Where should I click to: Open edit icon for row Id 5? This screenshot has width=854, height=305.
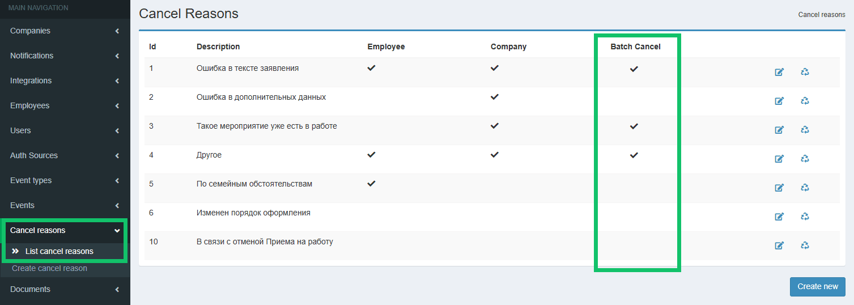779,188
